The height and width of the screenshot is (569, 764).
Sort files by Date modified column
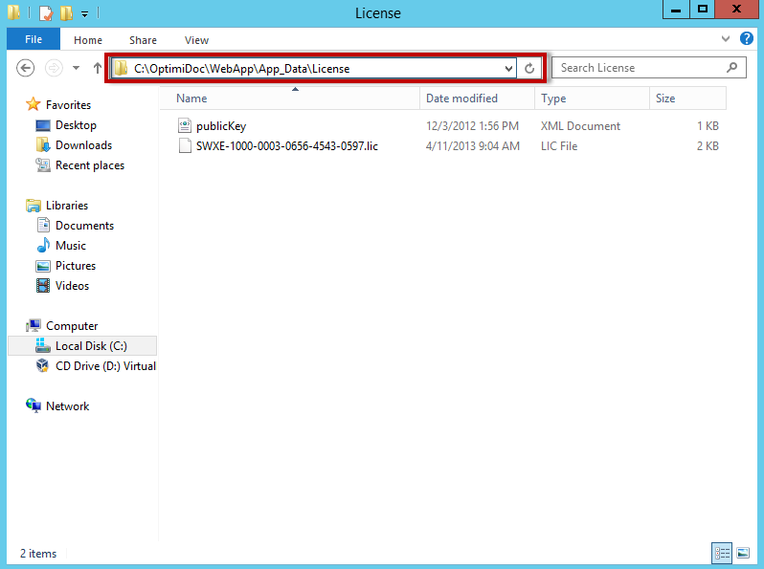click(461, 98)
